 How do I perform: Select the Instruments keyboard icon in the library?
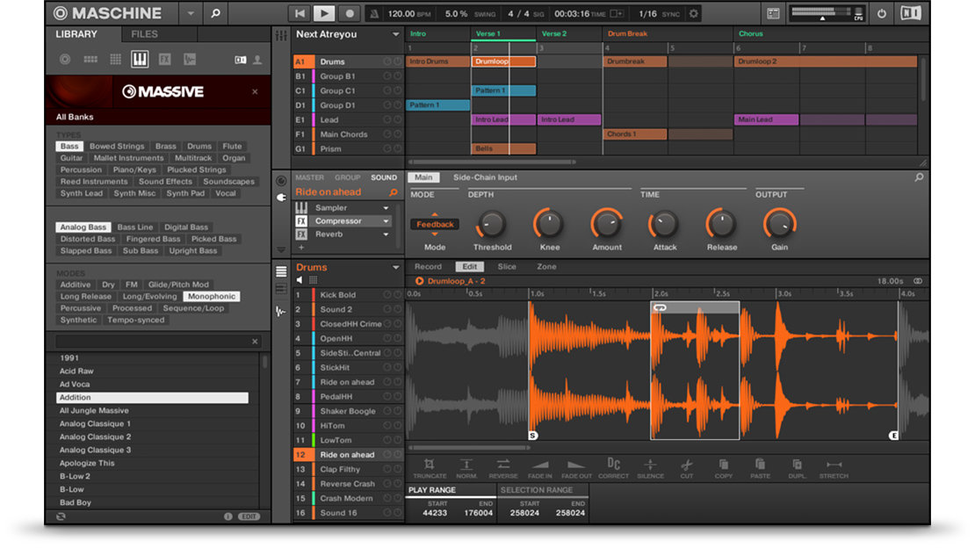(140, 60)
